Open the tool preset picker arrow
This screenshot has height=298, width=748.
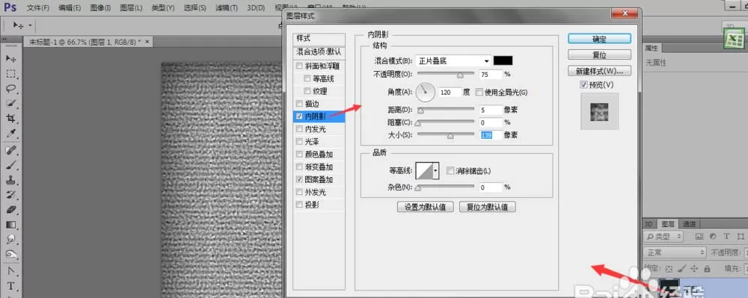tap(30, 25)
